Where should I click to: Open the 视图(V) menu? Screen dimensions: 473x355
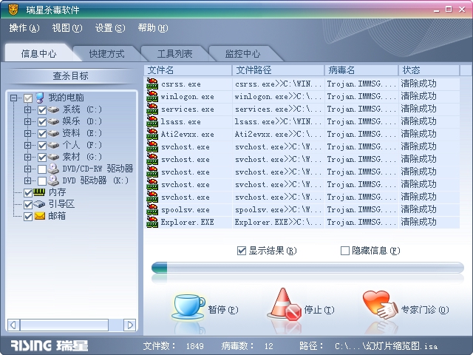pos(67,28)
